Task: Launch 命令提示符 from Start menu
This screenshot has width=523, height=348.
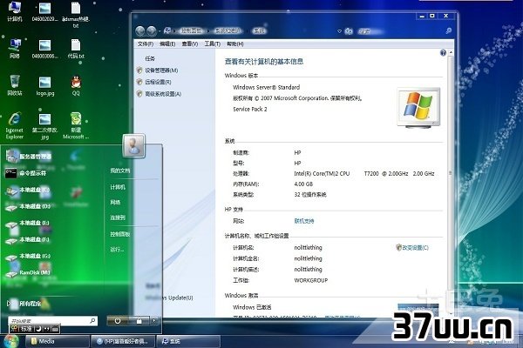Action: 25,173
